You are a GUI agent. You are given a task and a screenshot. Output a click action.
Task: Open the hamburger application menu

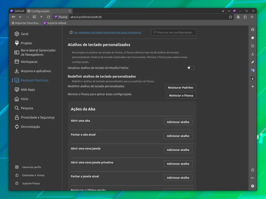click(x=252, y=17)
